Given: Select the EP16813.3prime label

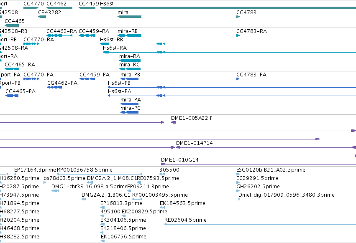Looking at the screenshot, I should pos(121,203).
